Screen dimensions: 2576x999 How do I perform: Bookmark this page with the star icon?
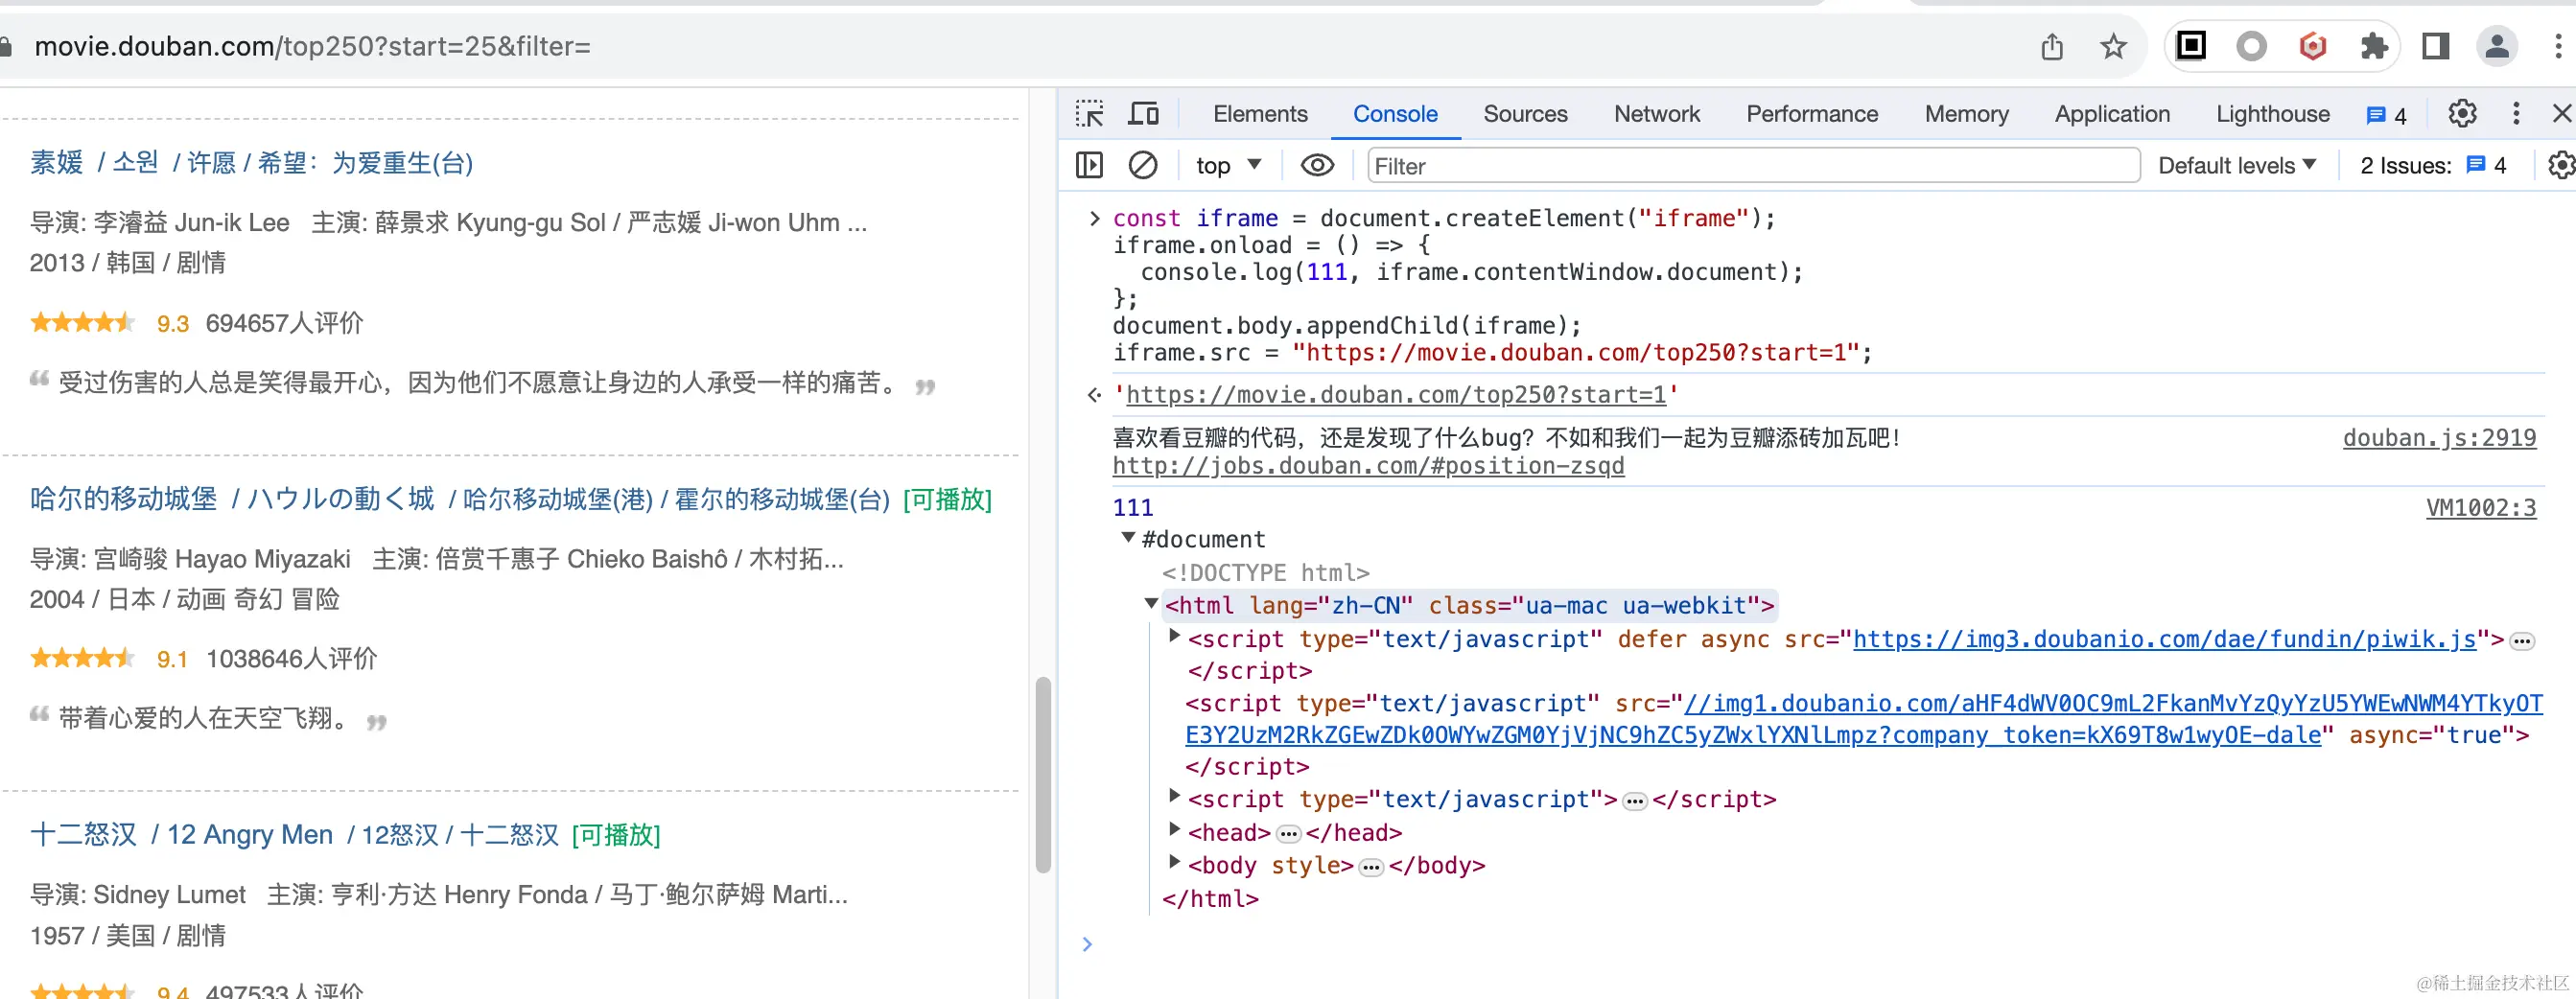pos(2112,46)
